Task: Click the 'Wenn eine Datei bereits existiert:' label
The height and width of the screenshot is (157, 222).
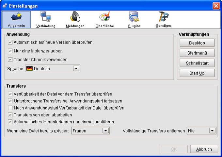Action: click(x=38, y=131)
